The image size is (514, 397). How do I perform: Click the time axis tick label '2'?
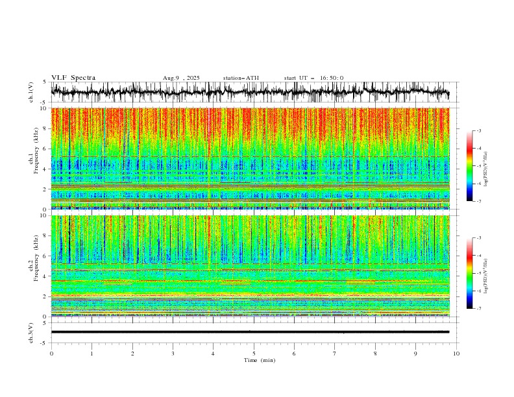[132, 354]
